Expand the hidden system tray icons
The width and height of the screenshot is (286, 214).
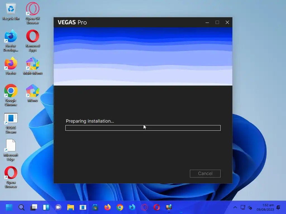point(235,207)
